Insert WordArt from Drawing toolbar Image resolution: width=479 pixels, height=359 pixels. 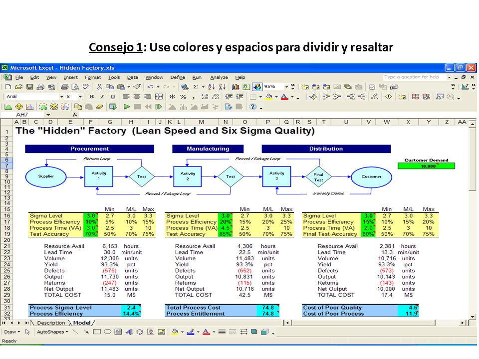[129, 332]
